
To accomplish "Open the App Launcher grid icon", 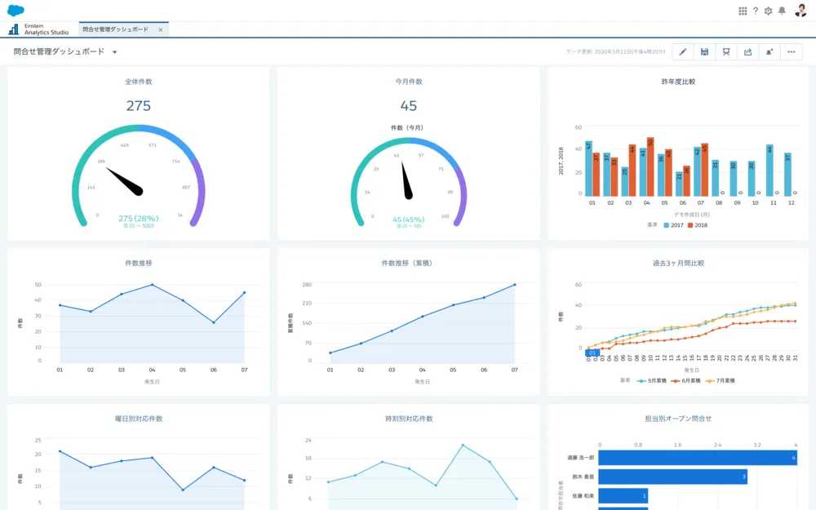I will click(x=743, y=11).
